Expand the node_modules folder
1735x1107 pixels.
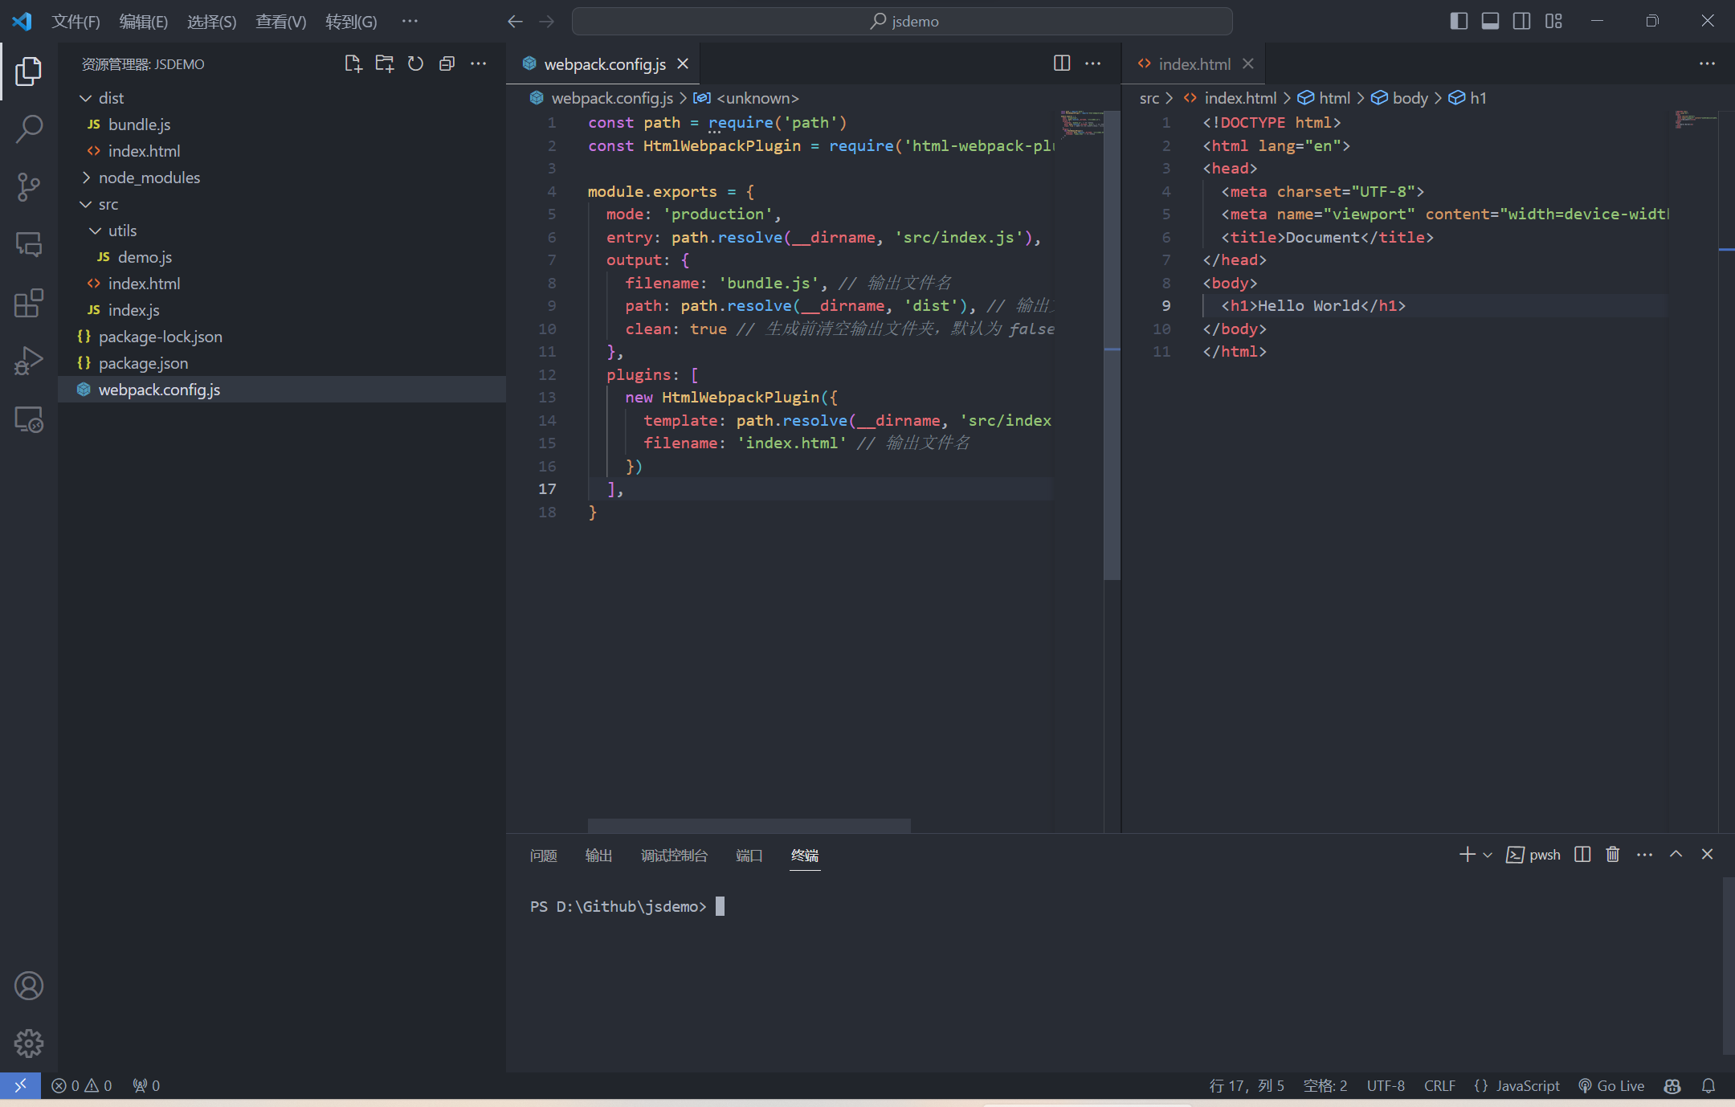pyautogui.click(x=149, y=178)
